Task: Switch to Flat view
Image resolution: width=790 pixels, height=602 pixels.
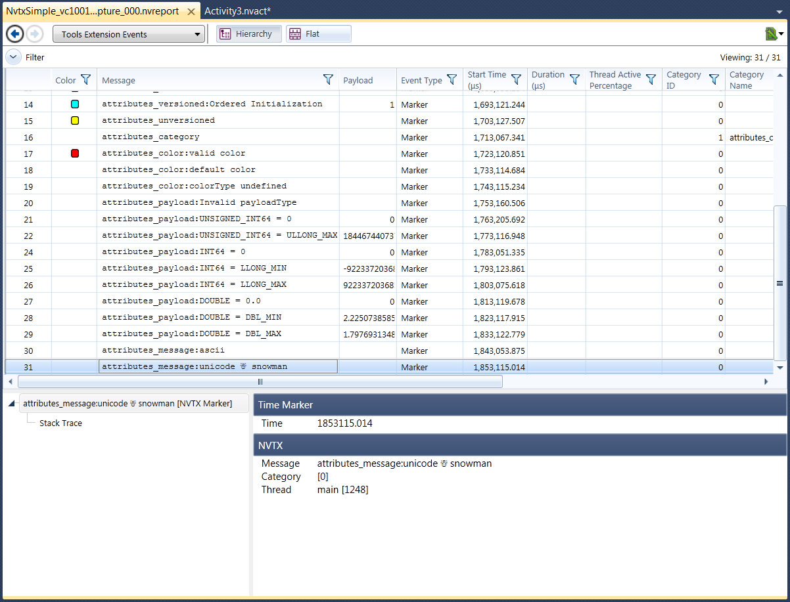Action: click(x=318, y=34)
